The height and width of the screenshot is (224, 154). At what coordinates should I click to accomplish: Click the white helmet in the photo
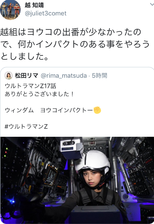tap(93, 161)
